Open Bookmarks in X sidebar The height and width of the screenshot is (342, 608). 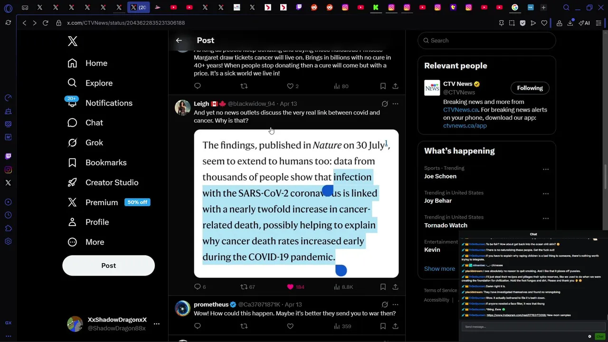tap(97, 162)
